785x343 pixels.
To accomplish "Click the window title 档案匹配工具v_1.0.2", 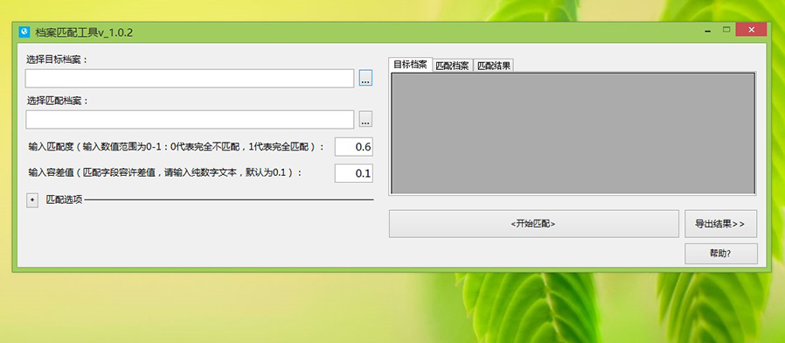I will click(84, 32).
